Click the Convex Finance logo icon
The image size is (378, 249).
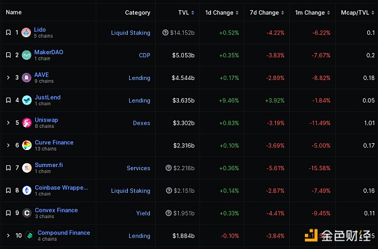tap(26, 213)
